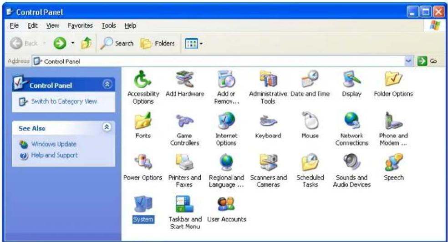
Task: Open the Forward history dropdown arrow
Action: 73,43
